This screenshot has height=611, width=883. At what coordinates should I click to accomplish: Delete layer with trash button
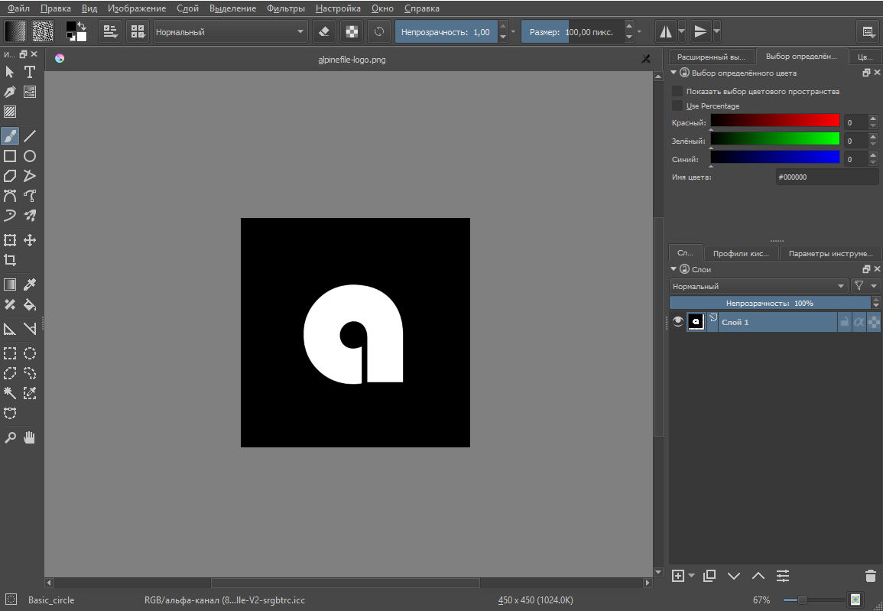pyautogui.click(x=871, y=576)
